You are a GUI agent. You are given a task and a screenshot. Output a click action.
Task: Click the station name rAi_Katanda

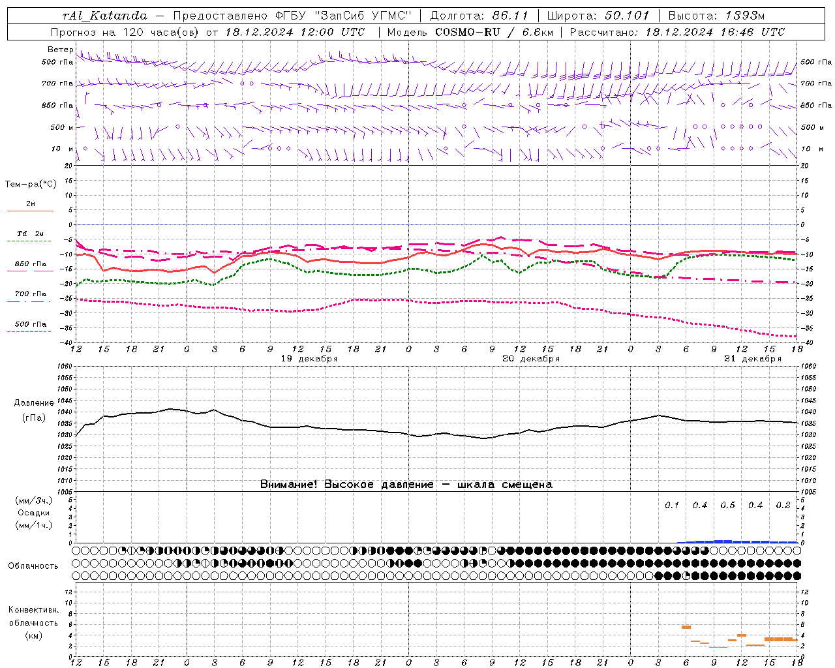coord(105,16)
